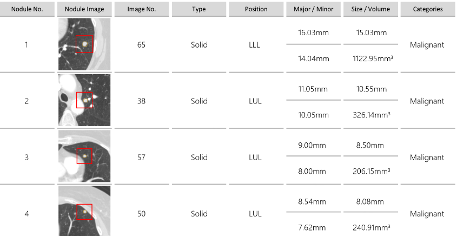Sort by Categories column header
Image resolution: width=457 pixels, height=236 pixels.
[x=427, y=9]
